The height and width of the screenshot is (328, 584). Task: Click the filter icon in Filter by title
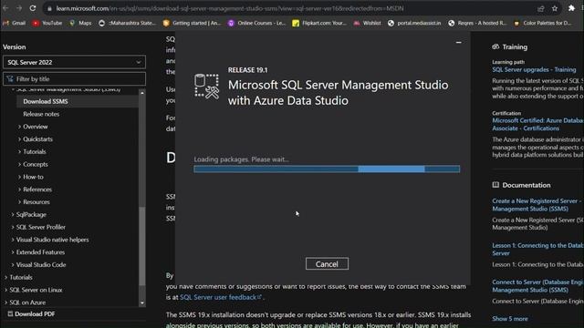pos(10,79)
